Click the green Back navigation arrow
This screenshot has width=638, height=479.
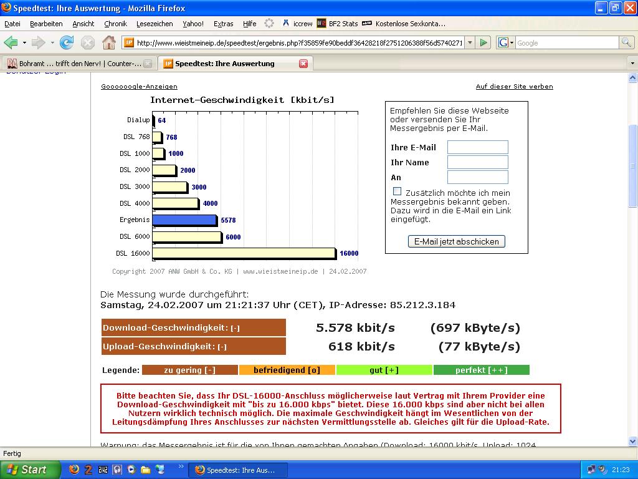tap(11, 42)
